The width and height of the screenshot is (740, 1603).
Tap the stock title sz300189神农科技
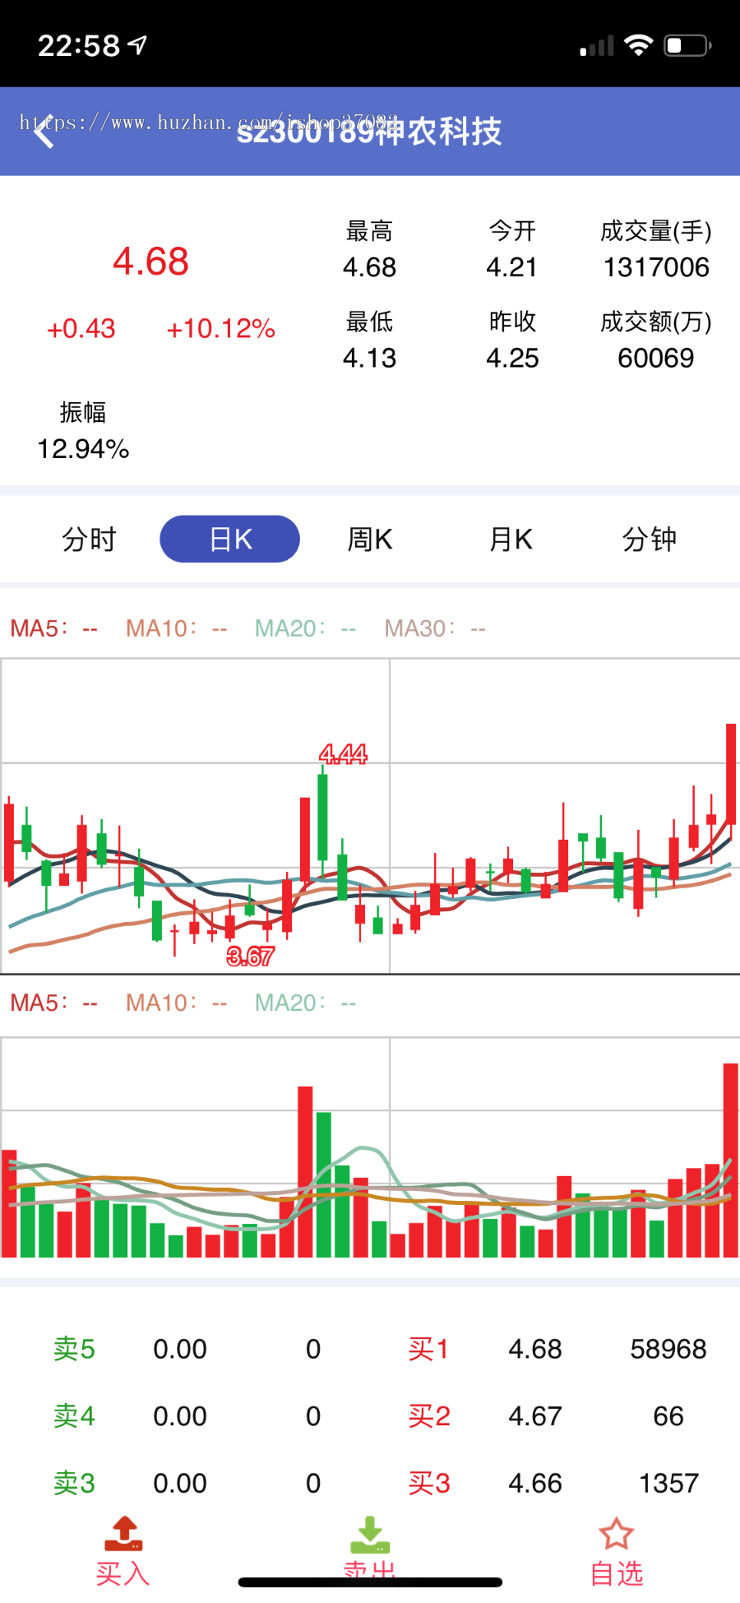[369, 132]
